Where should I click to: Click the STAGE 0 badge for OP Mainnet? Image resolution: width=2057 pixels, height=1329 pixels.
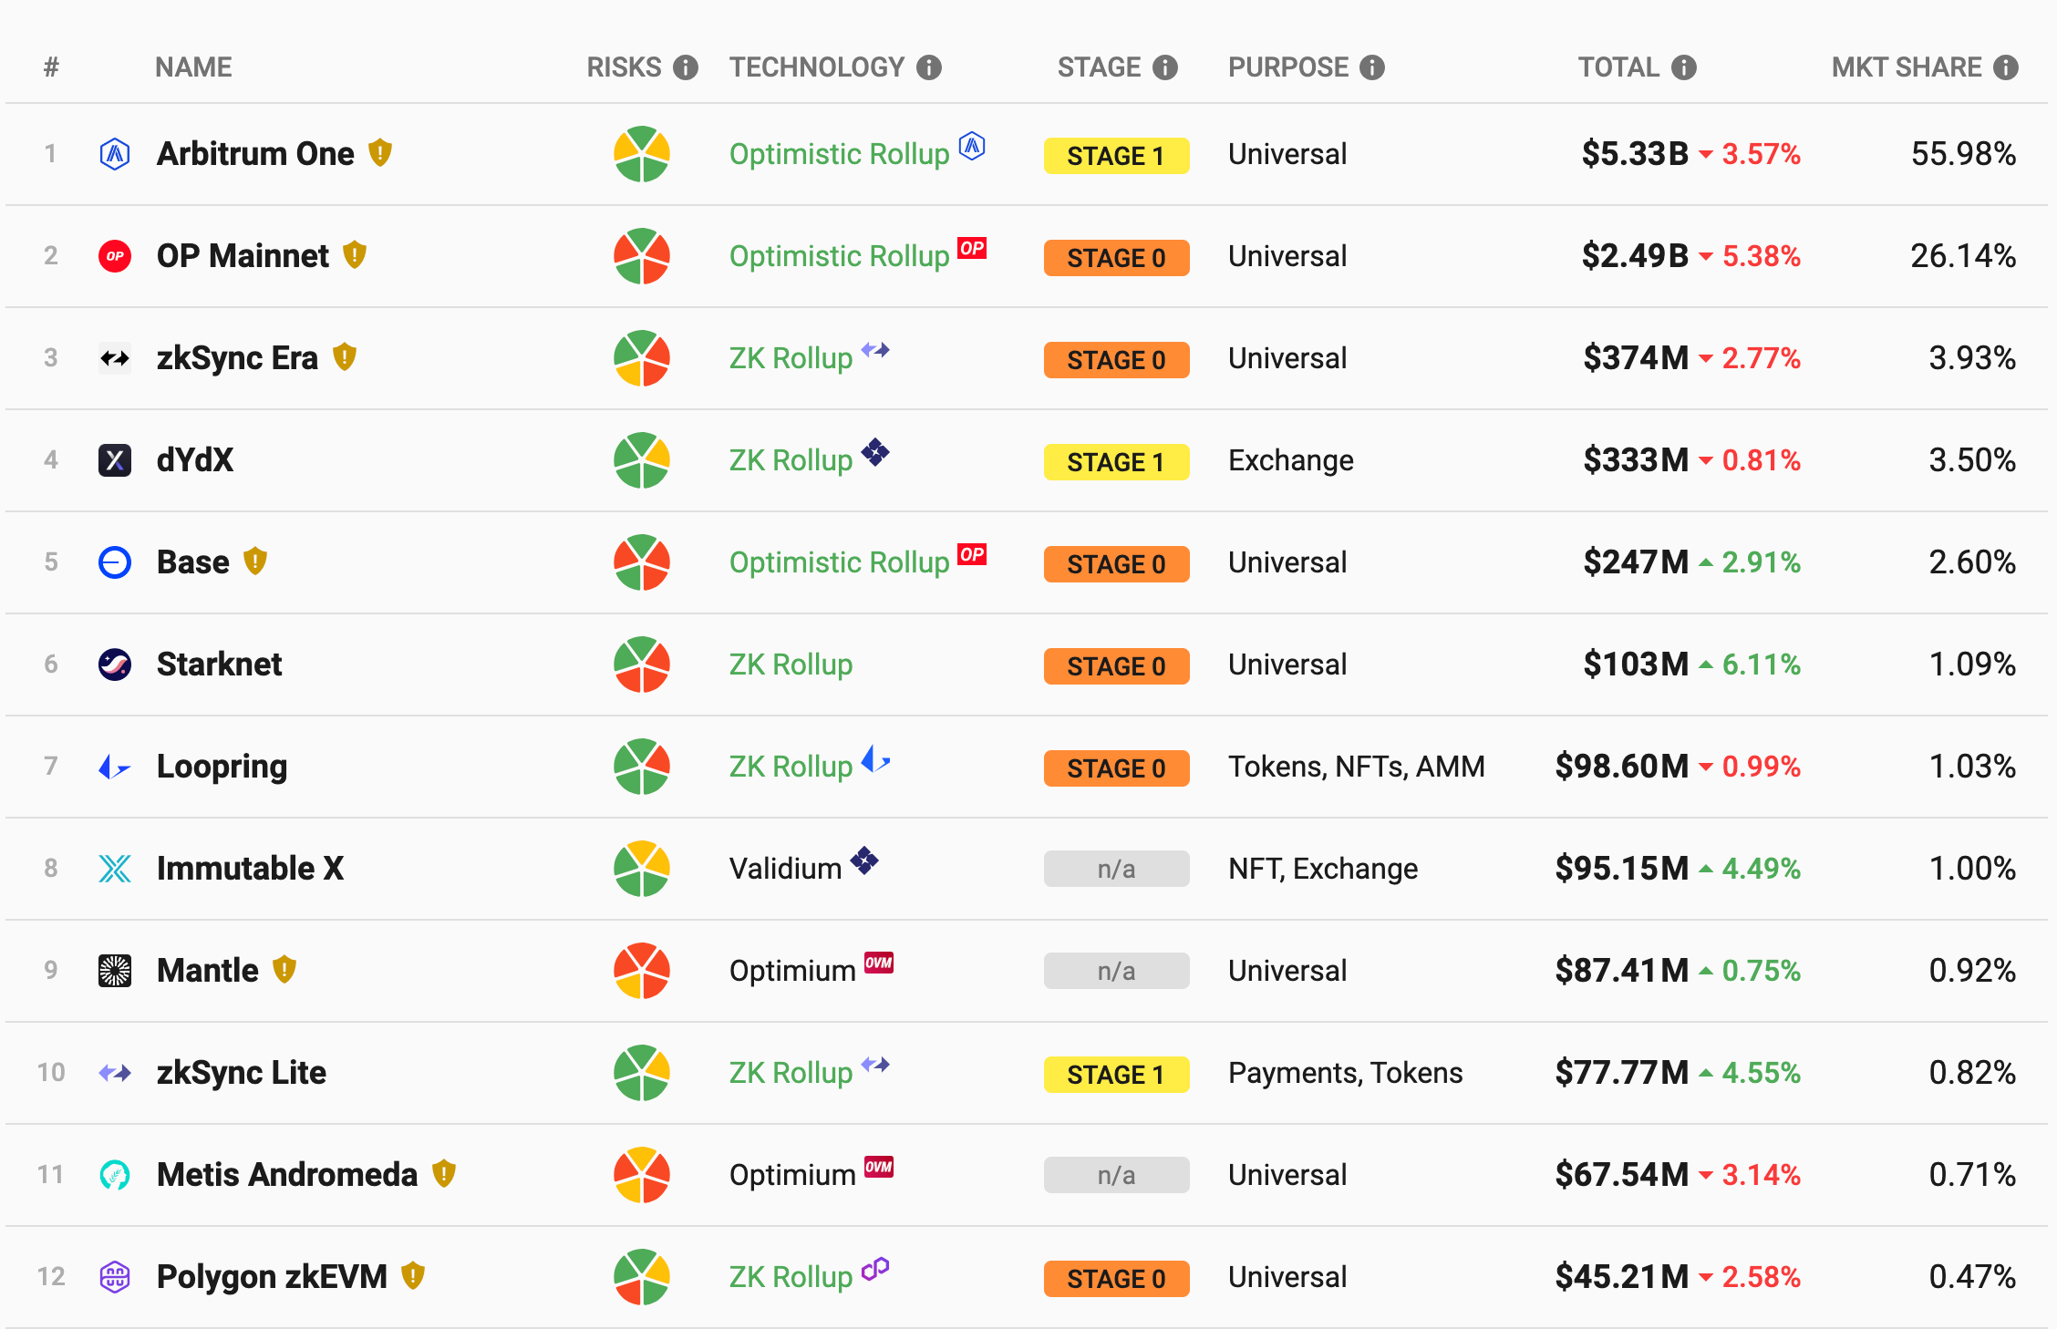pyautogui.click(x=1116, y=258)
